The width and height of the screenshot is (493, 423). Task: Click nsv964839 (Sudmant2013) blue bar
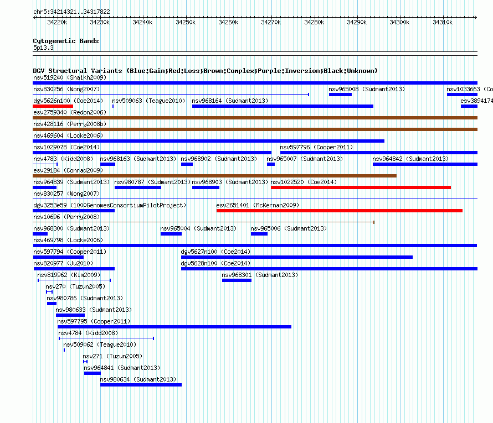coord(44,187)
